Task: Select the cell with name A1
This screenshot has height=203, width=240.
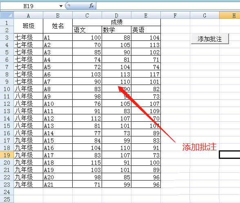Action: 58,38
